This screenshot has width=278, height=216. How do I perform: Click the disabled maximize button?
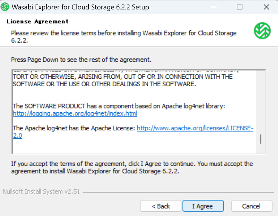coord(240,7)
